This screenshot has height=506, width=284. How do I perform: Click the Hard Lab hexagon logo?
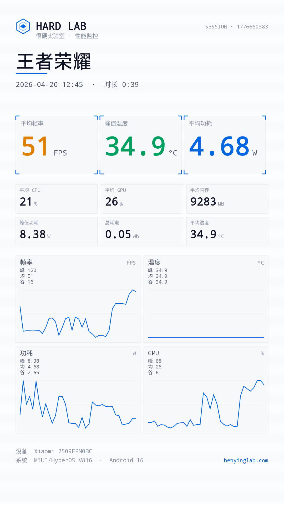23,26
